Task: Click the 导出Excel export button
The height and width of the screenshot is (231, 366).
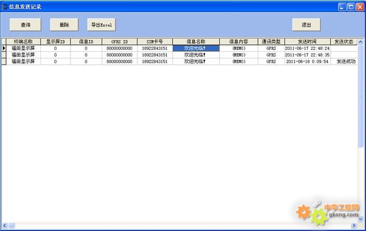Action: pos(102,24)
